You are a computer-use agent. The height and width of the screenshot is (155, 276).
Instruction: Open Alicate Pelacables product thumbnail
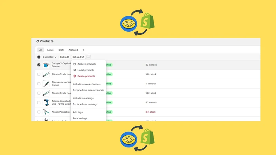(x=46, y=112)
